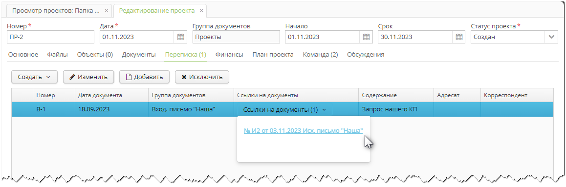Open the Основное tab

coord(23,55)
